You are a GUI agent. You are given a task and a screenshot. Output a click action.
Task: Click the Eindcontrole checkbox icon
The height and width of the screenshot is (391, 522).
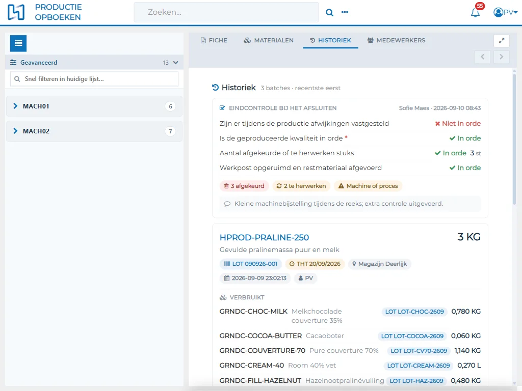click(222, 108)
